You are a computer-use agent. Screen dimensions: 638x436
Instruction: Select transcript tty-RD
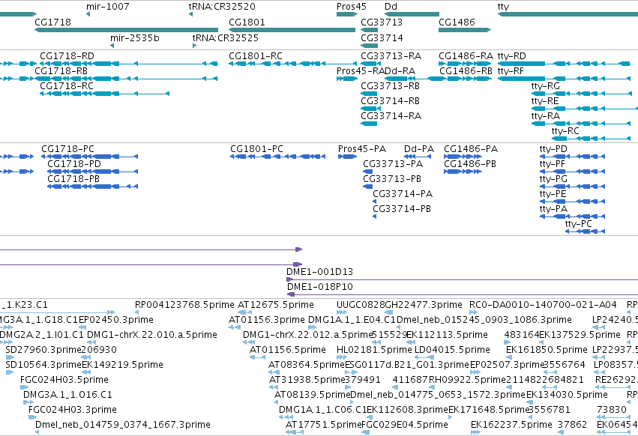tap(564, 64)
